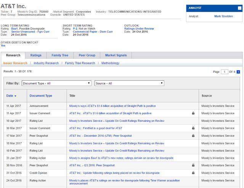Open Ratings Under Review outlook link
The image size is (244, 188).
click(139, 29)
